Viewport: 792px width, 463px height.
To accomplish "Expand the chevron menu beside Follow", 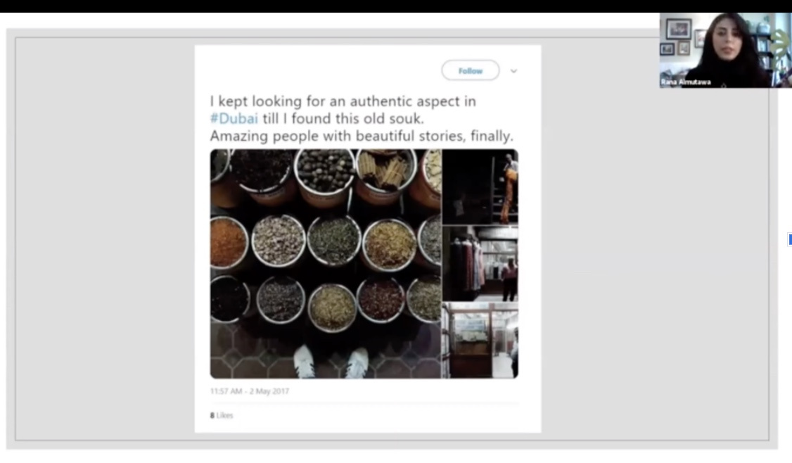I will point(513,71).
